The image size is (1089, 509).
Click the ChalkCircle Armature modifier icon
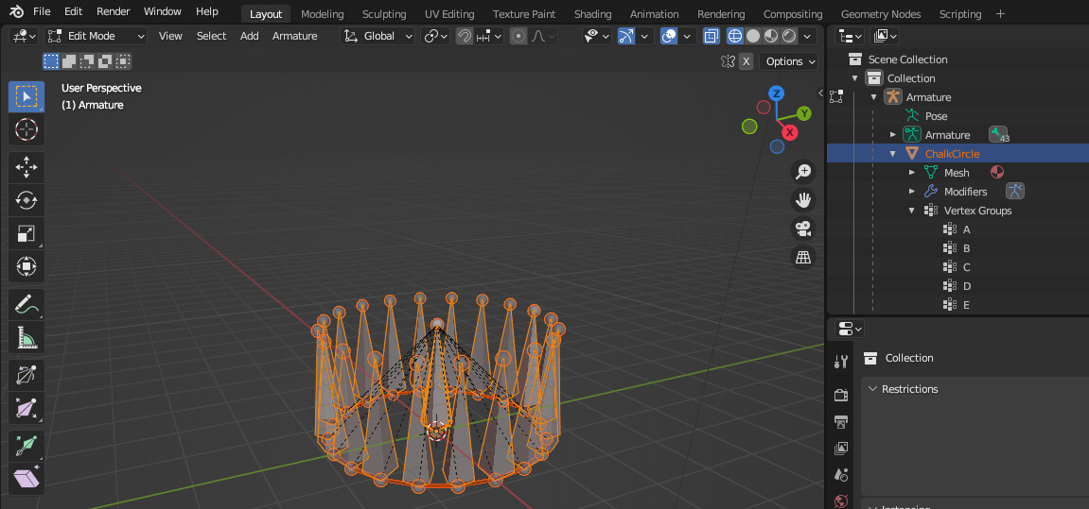coord(1015,192)
